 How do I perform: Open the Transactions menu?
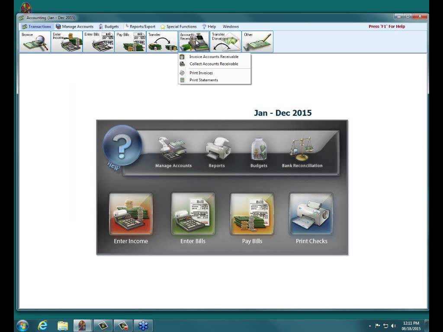[38, 26]
